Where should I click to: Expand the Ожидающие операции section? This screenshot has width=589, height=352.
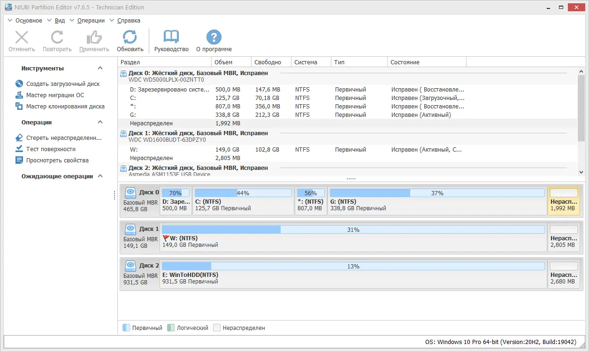99,176
